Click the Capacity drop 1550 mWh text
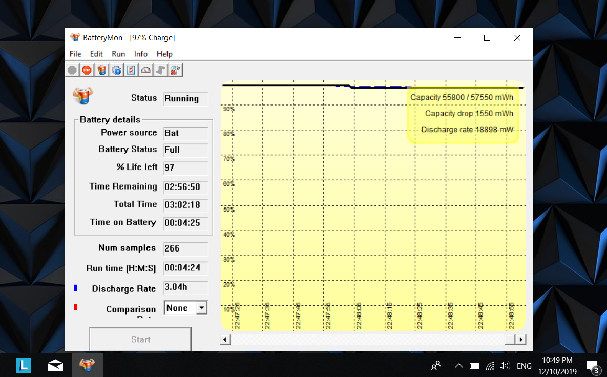 tap(469, 113)
